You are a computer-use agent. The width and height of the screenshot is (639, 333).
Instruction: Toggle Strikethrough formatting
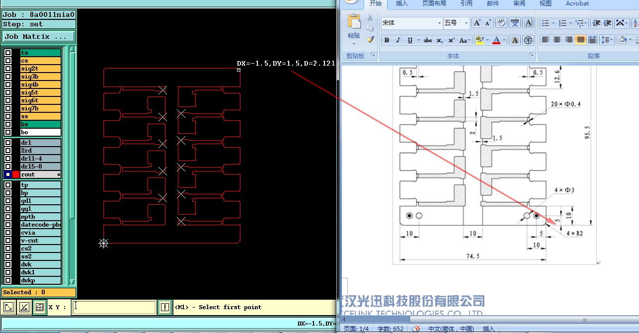click(428, 40)
